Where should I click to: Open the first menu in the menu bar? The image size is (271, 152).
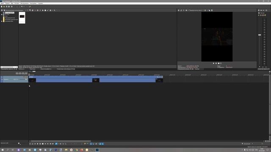tap(3, 3)
